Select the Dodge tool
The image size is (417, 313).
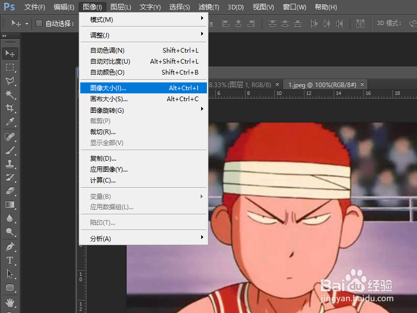(10, 232)
